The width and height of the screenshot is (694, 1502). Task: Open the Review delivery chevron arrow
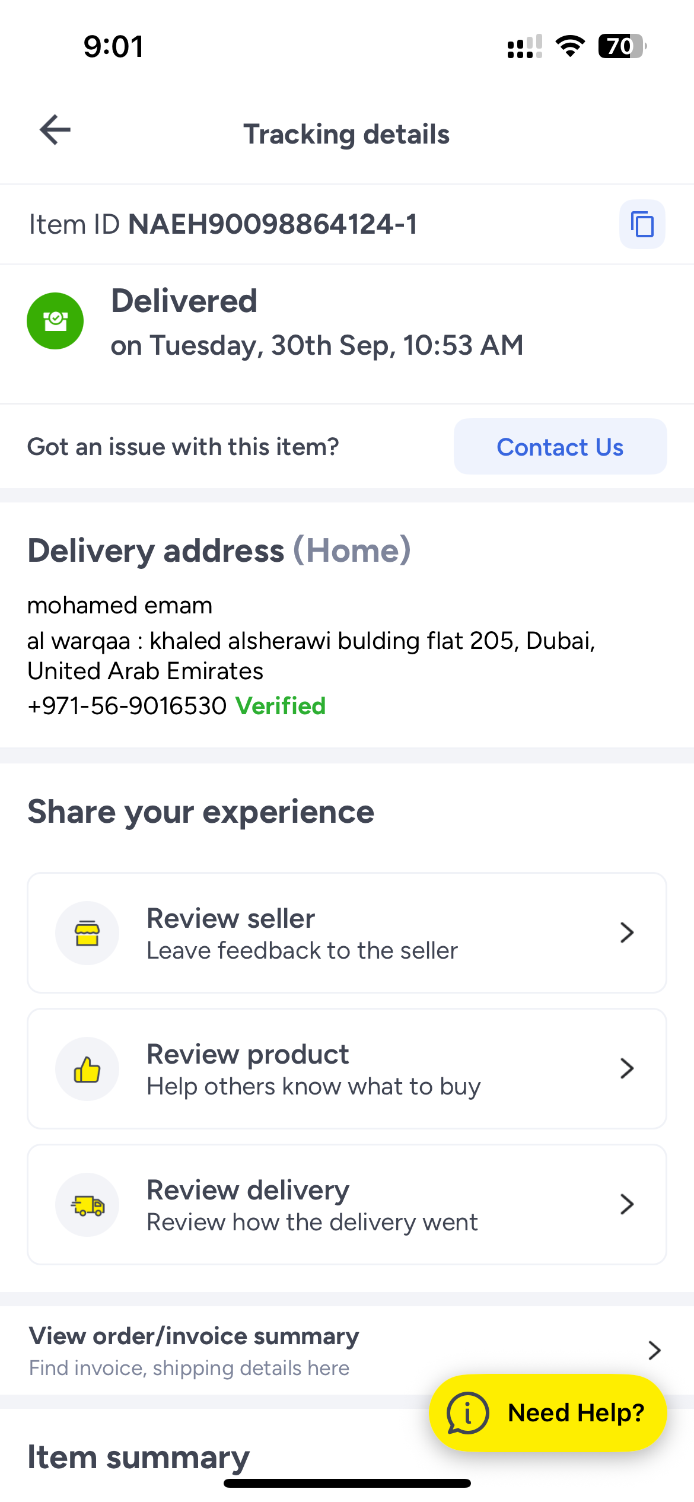626,1205
